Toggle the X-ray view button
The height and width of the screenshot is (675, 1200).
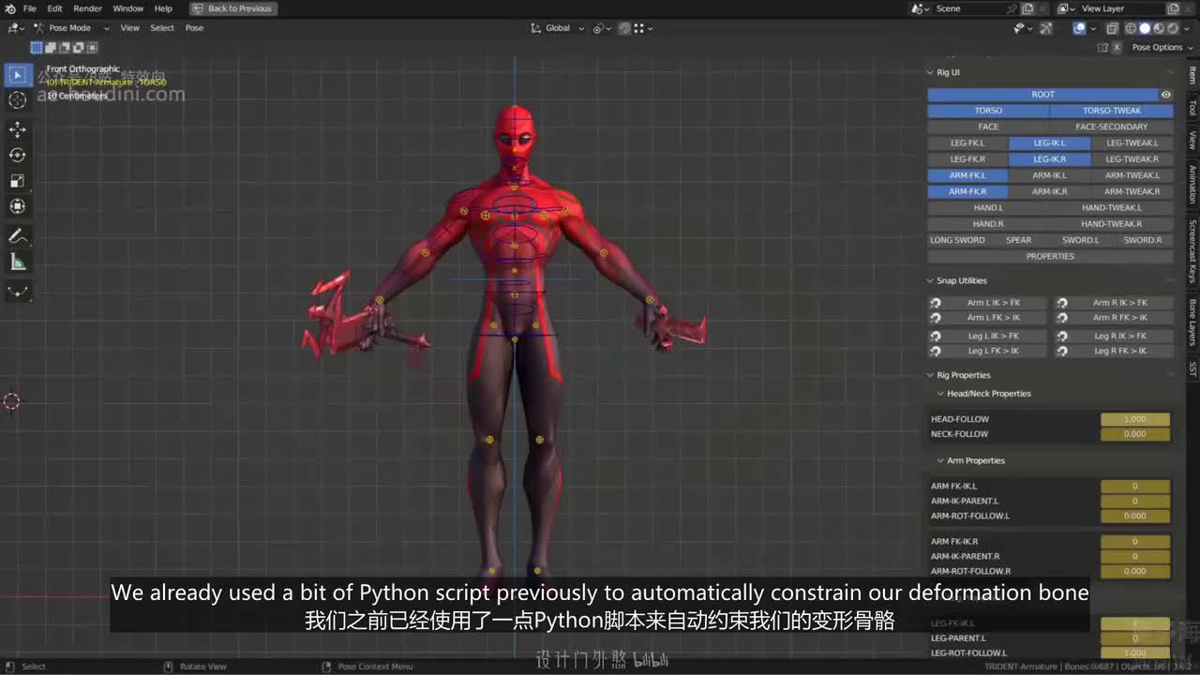1112,28
